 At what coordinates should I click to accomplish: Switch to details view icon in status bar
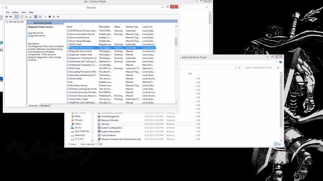click(x=276, y=144)
